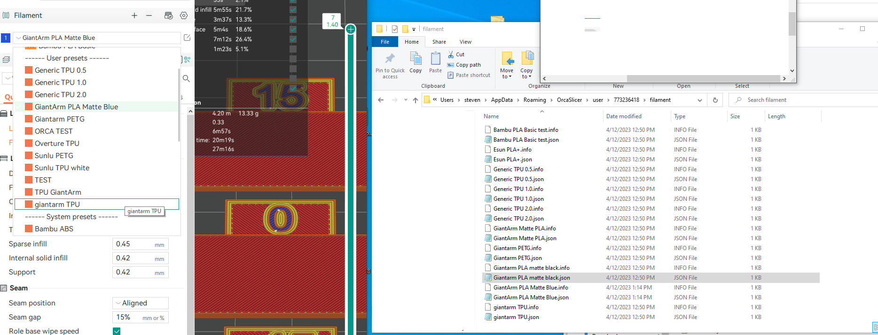
Task: Toggle the checkbox in the 21.7% legend row
Action: click(x=293, y=9)
